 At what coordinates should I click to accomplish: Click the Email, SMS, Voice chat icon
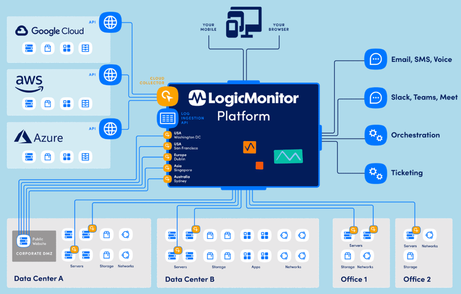[x=375, y=59]
